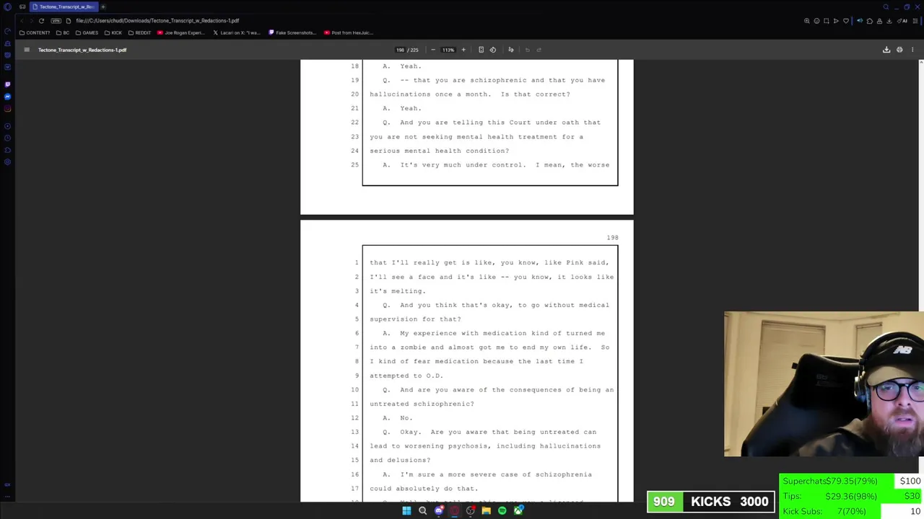Viewport: 924px width, 519px height.
Task: Open Windows taskbar search
Action: coord(422,510)
